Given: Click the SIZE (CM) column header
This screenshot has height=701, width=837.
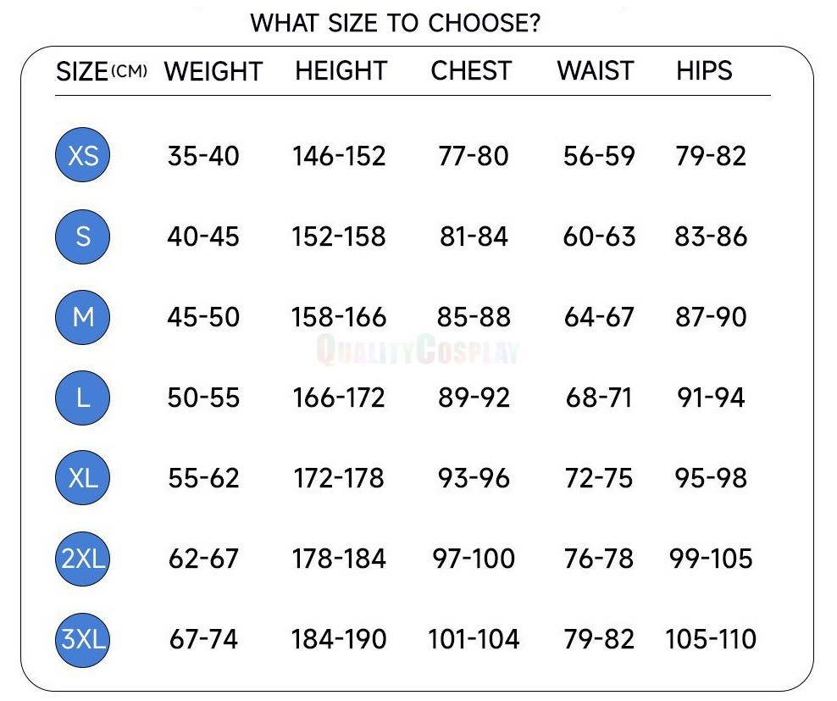Looking at the screenshot, I should pyautogui.click(x=101, y=71).
